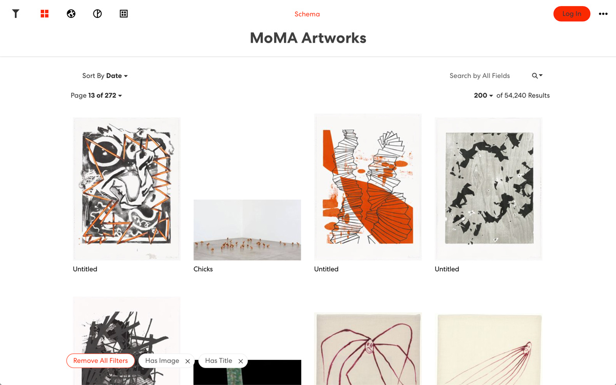Viewport: 616px width, 385px height.
Task: Open the three-dot more menu
Action: [x=603, y=14]
